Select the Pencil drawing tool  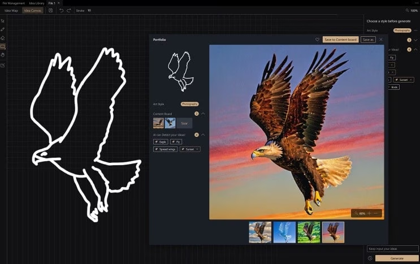3,29
